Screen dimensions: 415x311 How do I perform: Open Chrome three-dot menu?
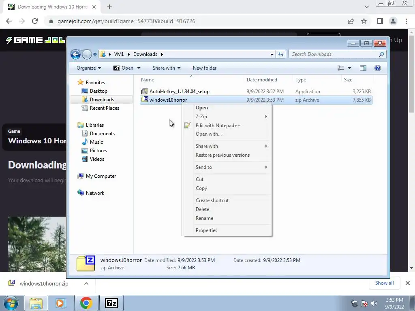pos(406,21)
